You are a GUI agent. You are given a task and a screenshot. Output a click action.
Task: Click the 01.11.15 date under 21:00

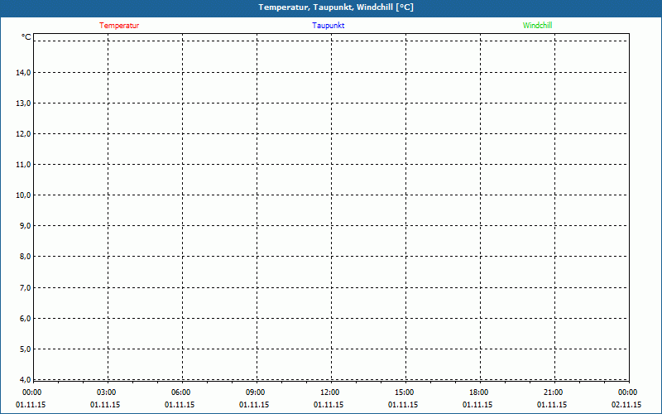(x=552, y=405)
